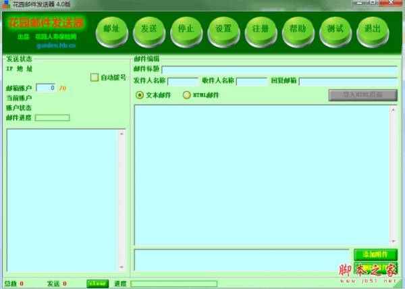Click the 收件人名称 input field
This screenshot has width=405, height=289.
click(x=251, y=82)
